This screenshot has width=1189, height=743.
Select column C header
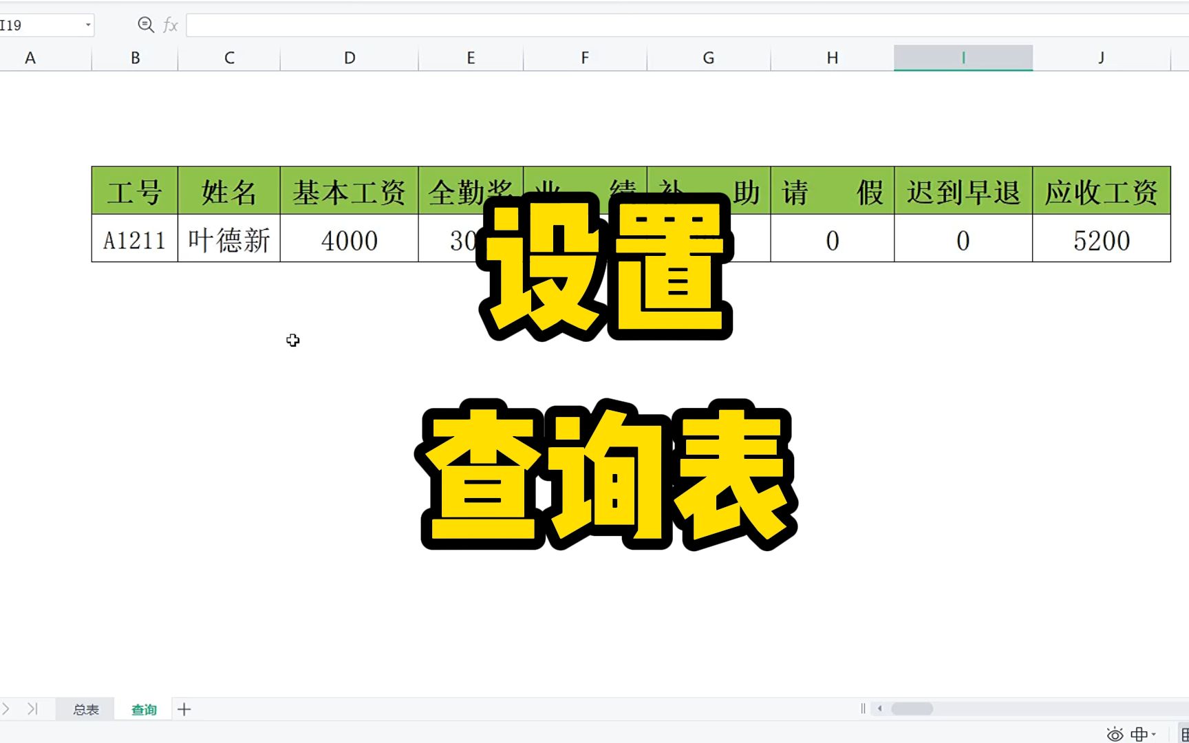[x=229, y=58]
